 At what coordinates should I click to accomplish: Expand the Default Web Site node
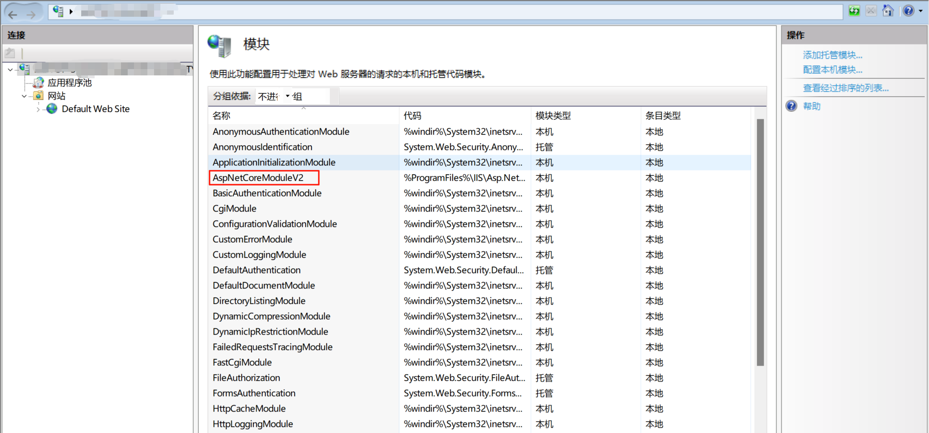[x=38, y=109]
